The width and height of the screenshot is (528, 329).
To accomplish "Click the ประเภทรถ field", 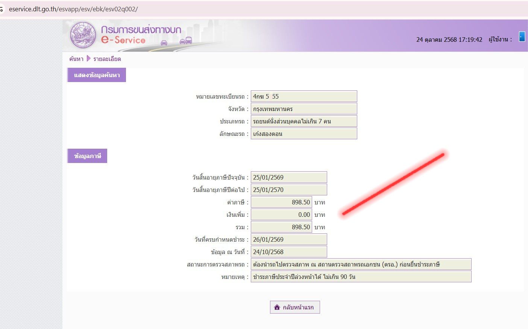I will tap(303, 121).
